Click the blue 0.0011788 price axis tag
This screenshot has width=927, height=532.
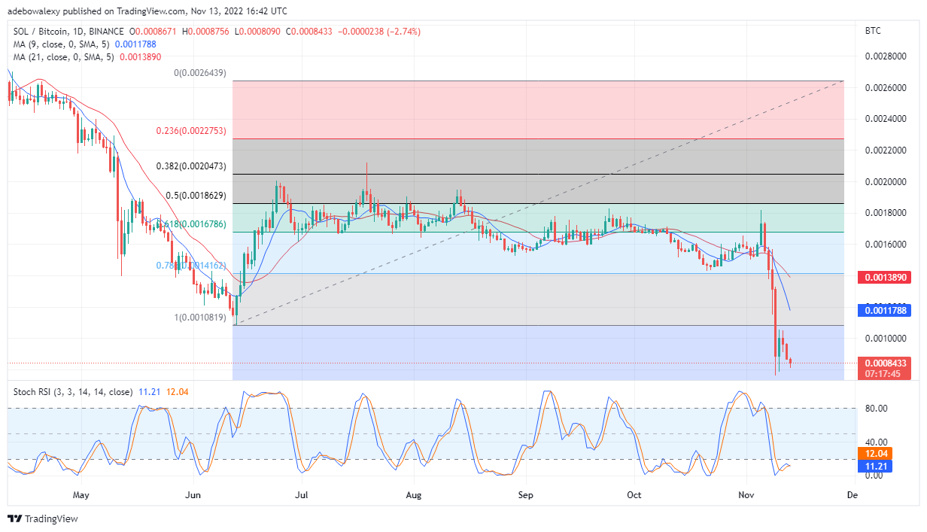[885, 310]
